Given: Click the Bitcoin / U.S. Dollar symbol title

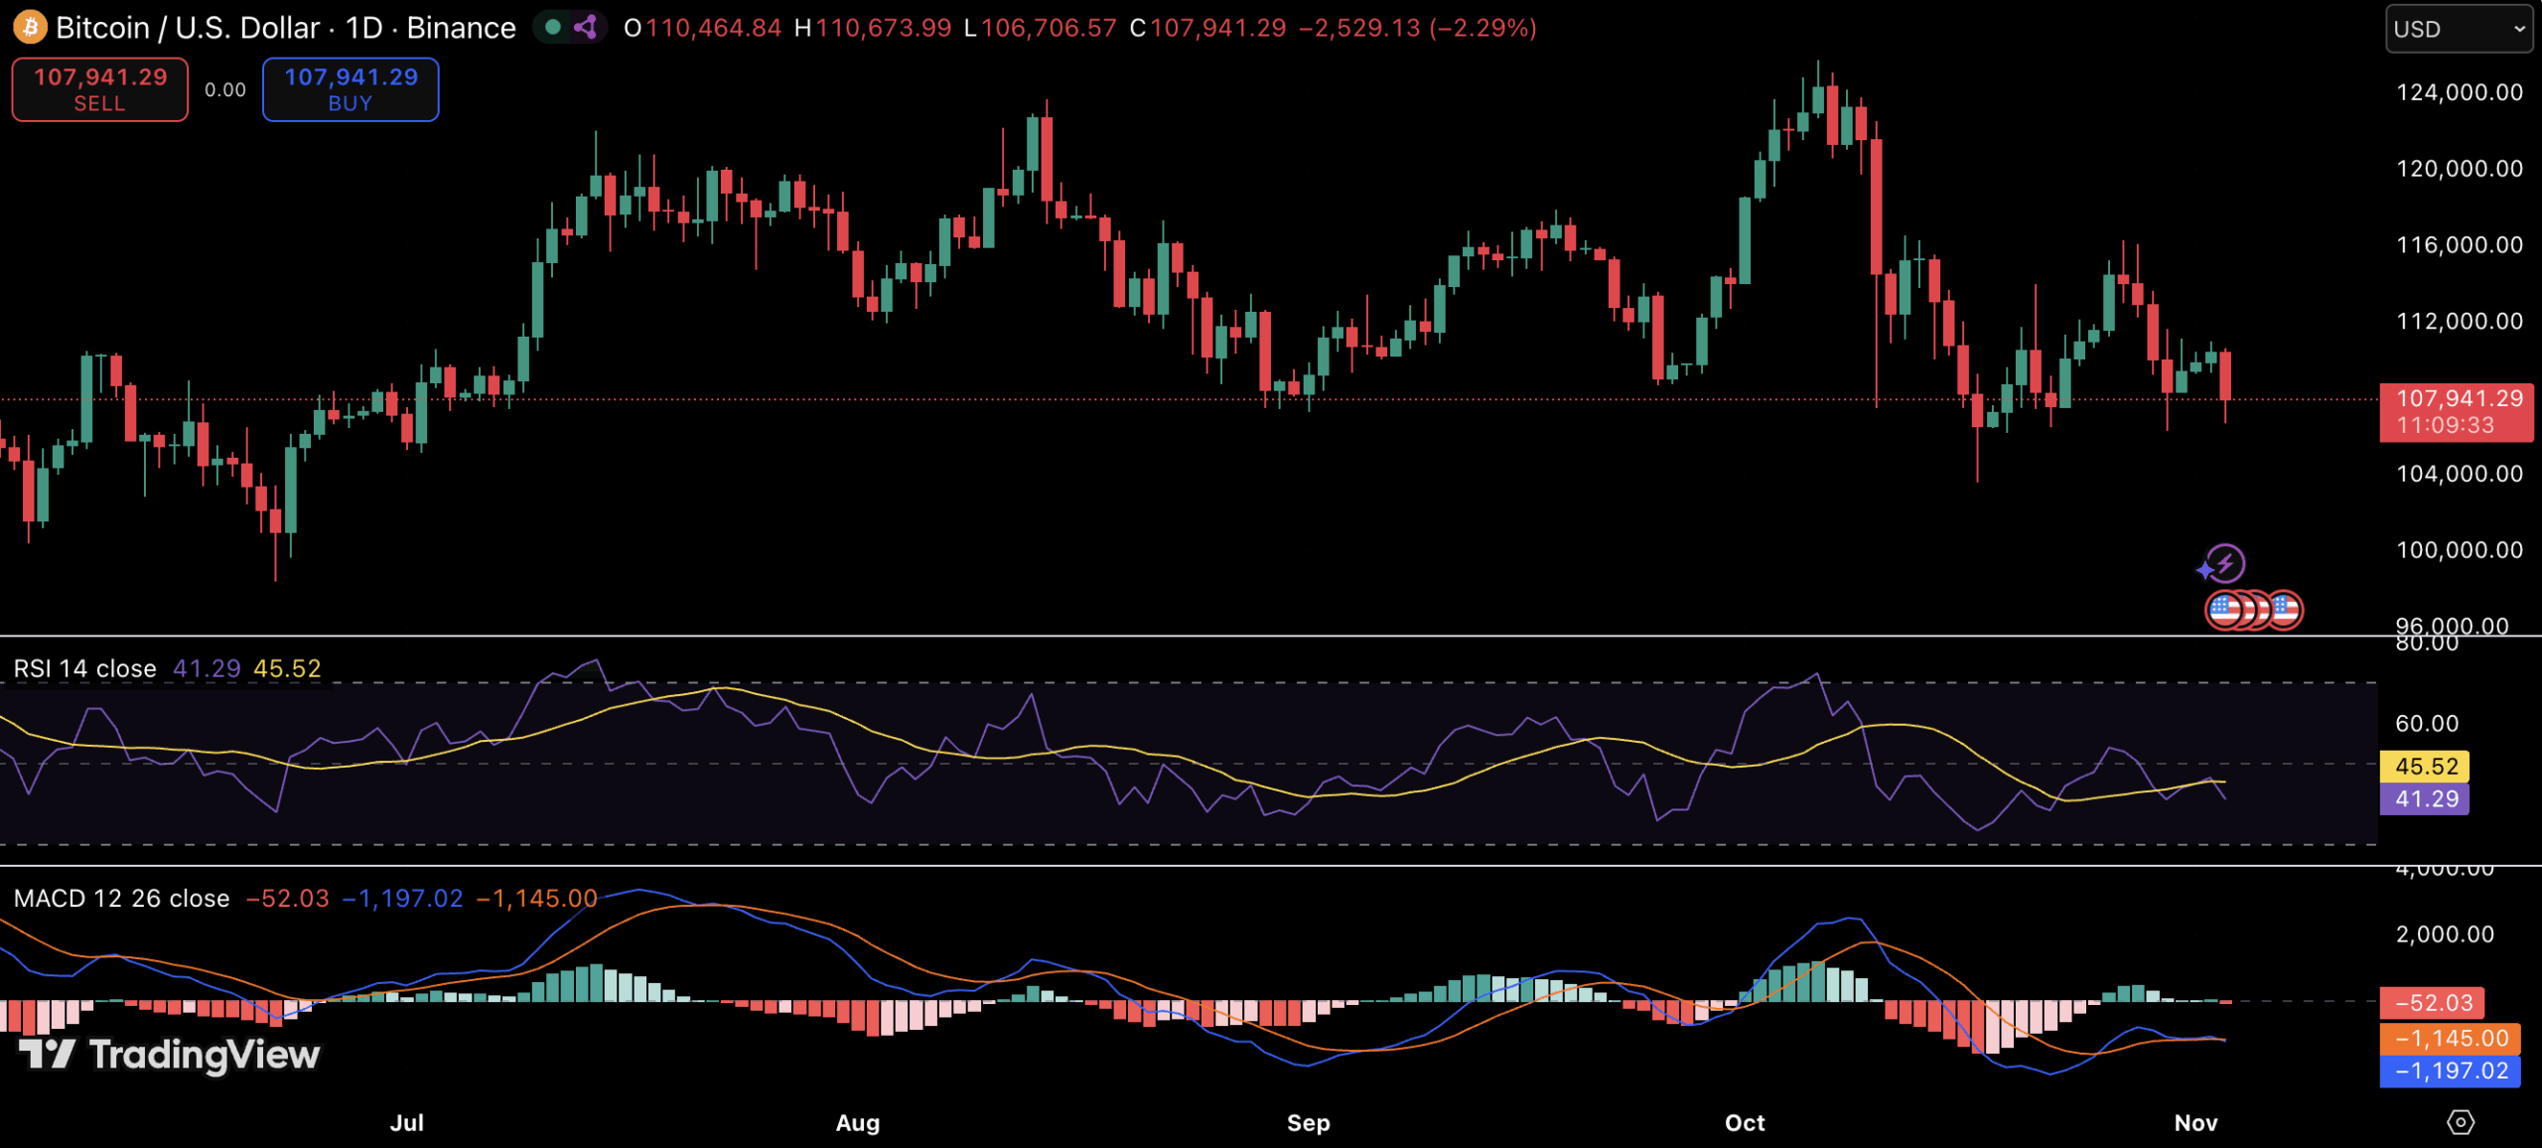Looking at the screenshot, I should coord(187,27).
